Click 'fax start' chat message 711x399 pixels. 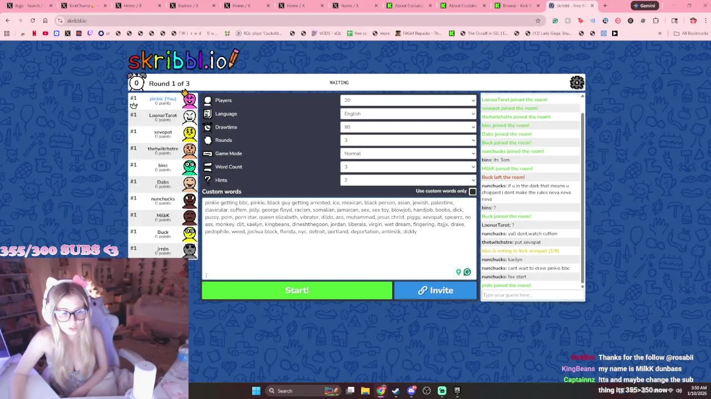517,277
